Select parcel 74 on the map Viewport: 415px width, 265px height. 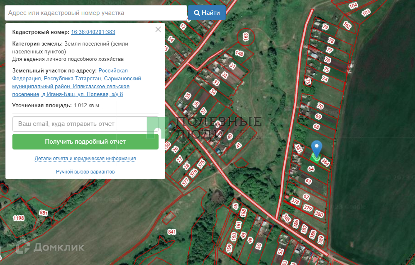coord(325,79)
